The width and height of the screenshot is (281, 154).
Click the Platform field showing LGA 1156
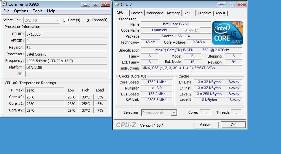pos(66,68)
